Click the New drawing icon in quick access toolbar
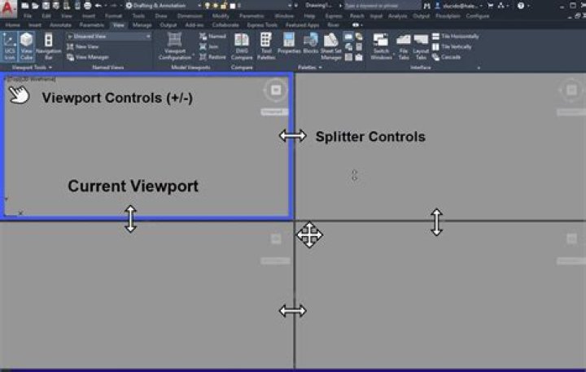 [24, 6]
